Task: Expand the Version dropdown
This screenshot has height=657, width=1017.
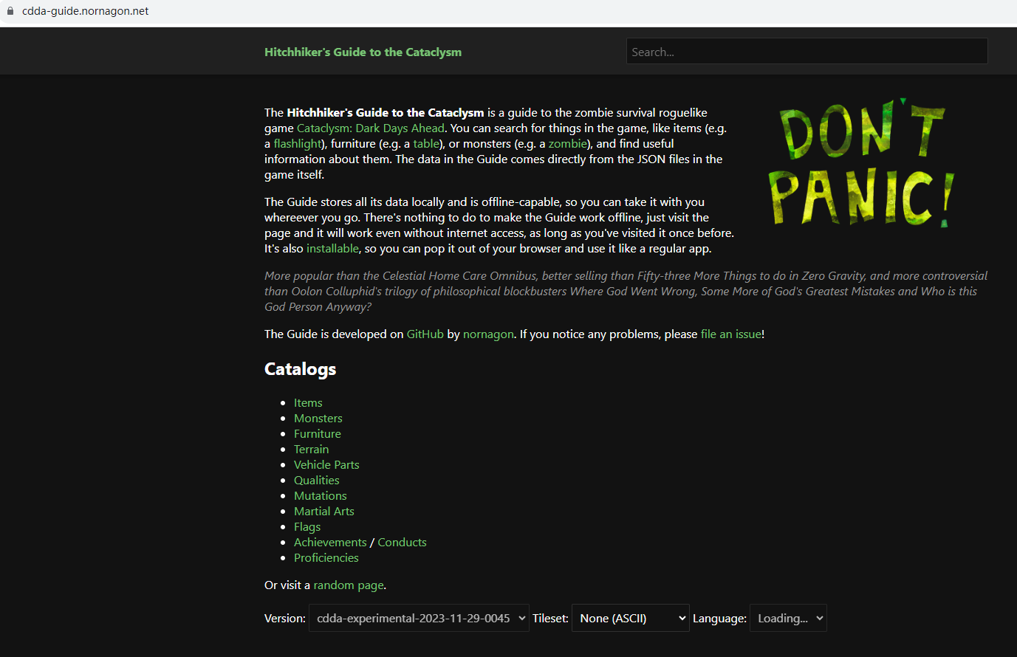Action: point(419,619)
